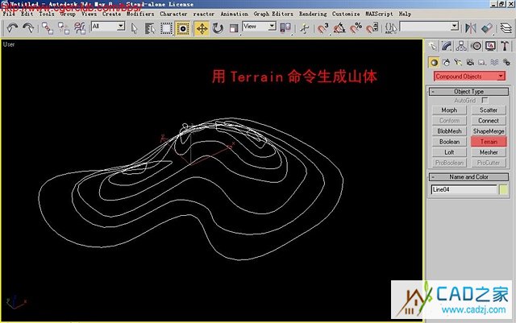Click the Use Pivot Point Center icon

(x=285, y=28)
